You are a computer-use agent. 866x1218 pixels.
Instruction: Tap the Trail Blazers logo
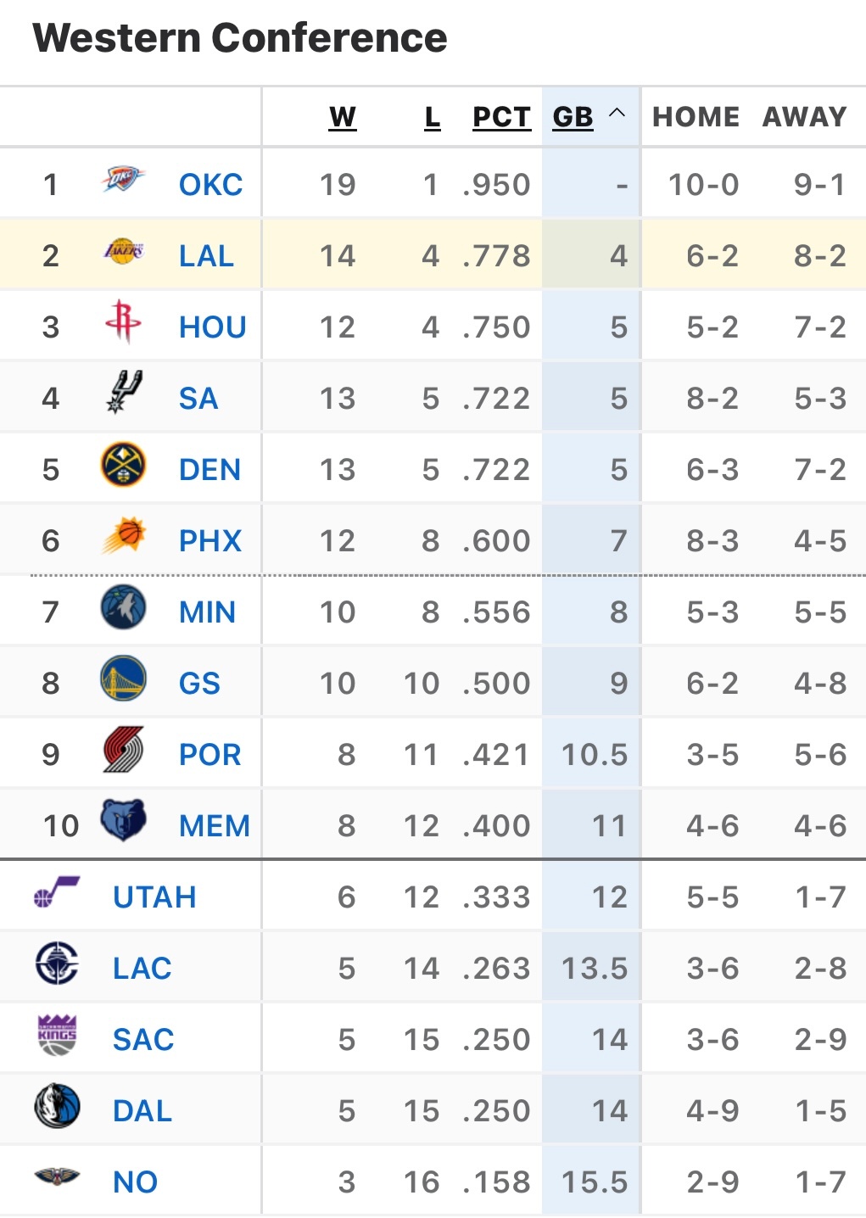click(123, 751)
